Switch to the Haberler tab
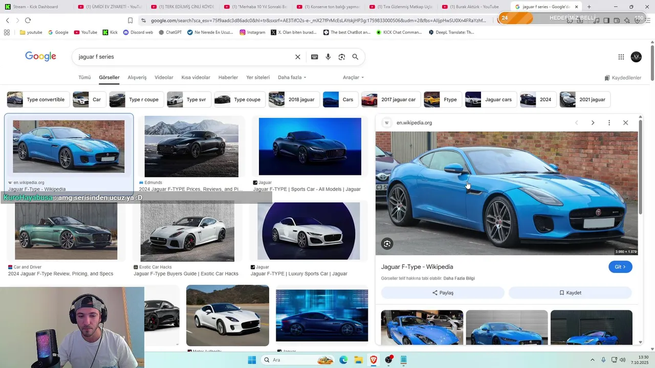This screenshot has height=368, width=655. pyautogui.click(x=228, y=77)
